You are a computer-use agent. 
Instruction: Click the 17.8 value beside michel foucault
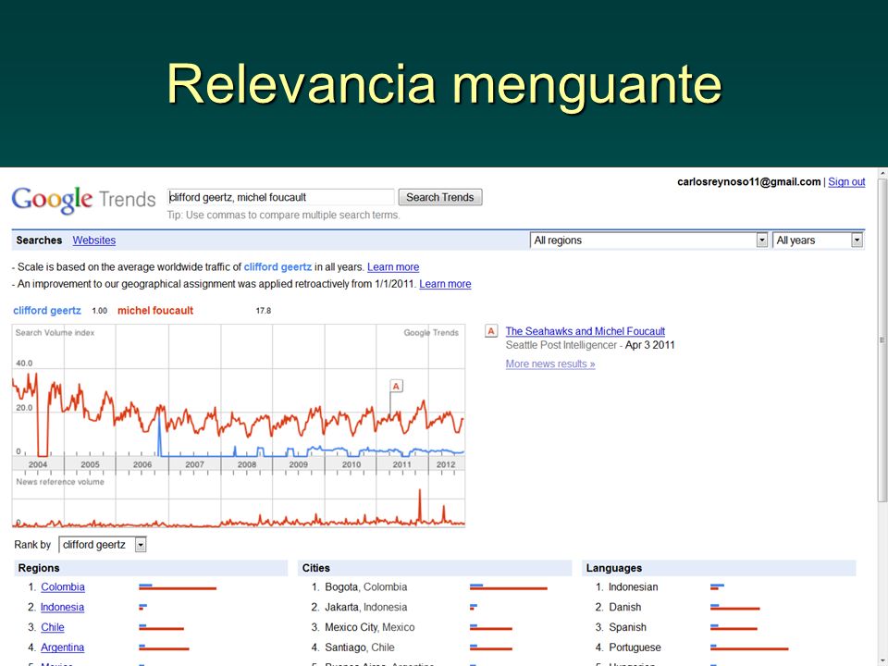(x=264, y=311)
